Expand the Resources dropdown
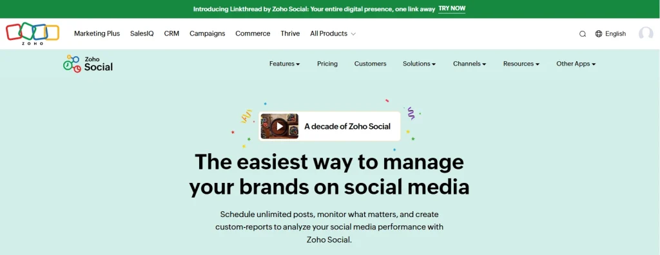Viewport: 660px width, 255px height. [521, 64]
